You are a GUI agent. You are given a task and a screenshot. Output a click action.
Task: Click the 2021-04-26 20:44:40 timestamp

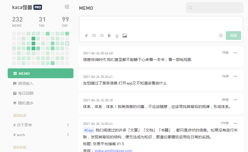[x=98, y=53]
